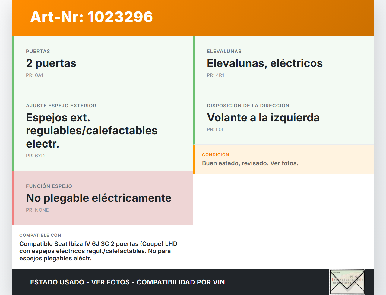Viewport: 386px width, 295px height.
Task: Click the DISPOSICIÓN DE LA DIRECCIÓN label
Action: coord(248,106)
